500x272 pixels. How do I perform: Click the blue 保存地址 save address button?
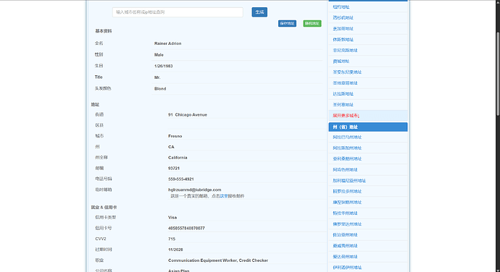pos(287,24)
